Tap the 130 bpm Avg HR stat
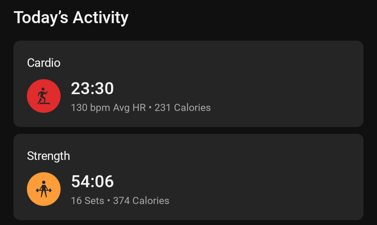 coord(108,108)
